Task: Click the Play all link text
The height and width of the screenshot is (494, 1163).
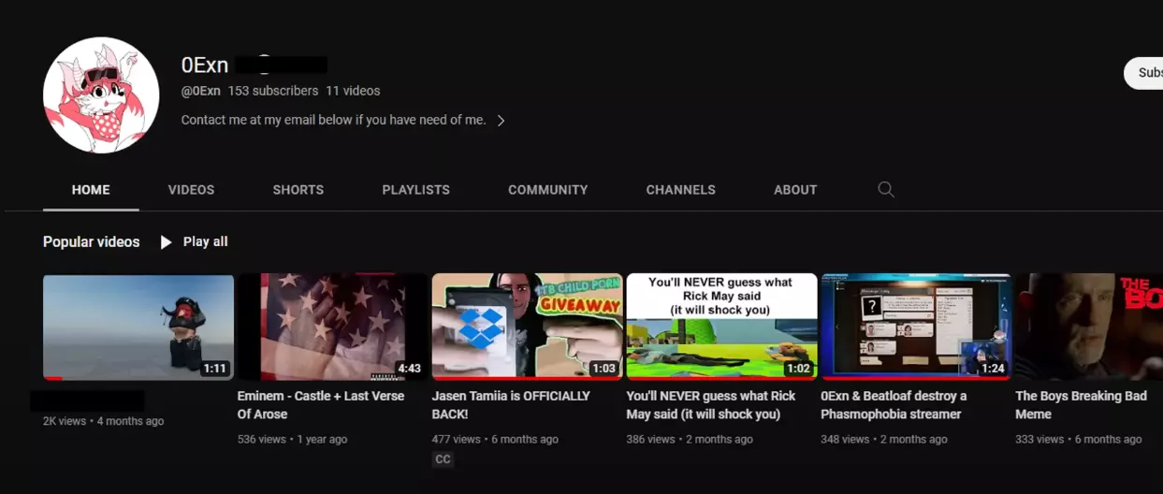Action: tap(205, 241)
